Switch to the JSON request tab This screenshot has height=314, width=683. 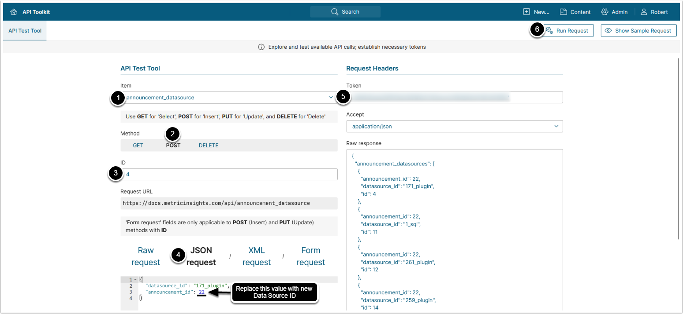[x=201, y=256]
